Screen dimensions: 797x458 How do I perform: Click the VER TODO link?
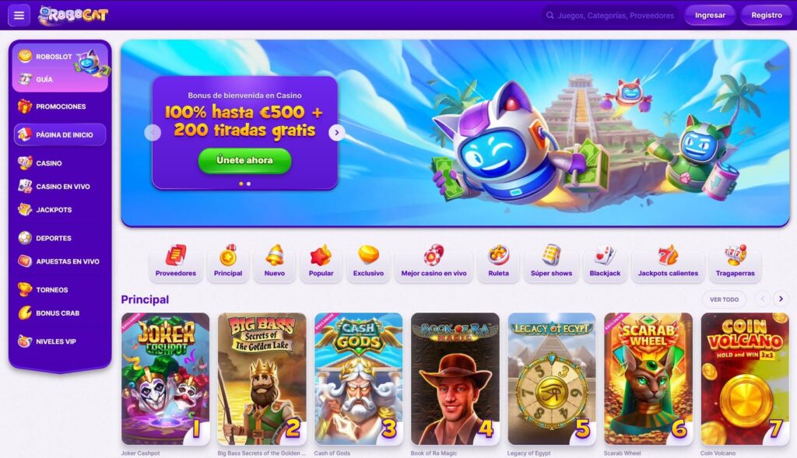(x=724, y=299)
